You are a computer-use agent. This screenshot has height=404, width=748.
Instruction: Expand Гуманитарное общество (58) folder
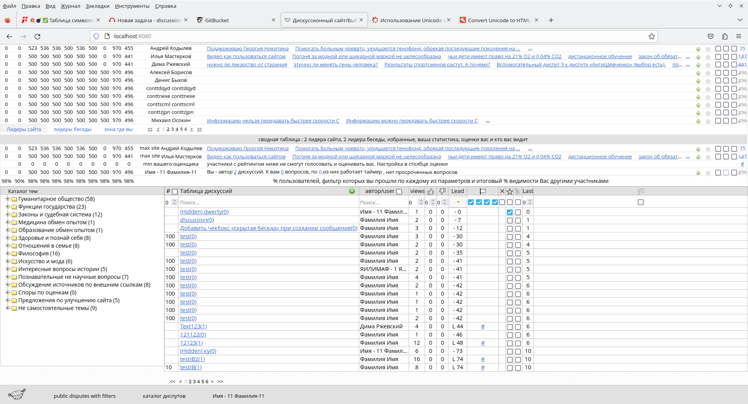[7, 199]
